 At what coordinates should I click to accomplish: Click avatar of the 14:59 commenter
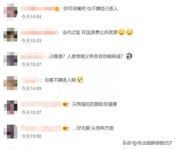pos(10,83)
